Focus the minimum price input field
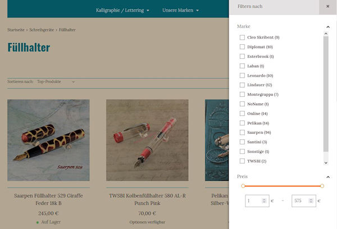 click(257, 200)
